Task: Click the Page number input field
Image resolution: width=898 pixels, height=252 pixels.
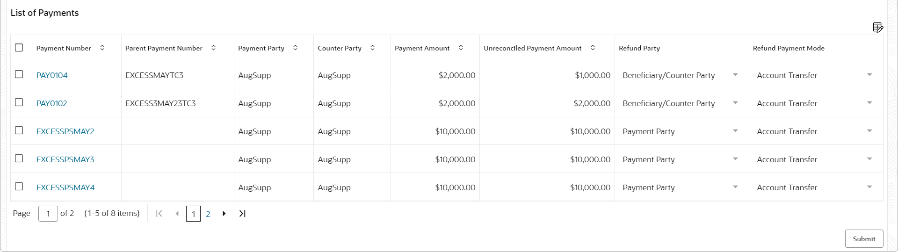Action: point(48,214)
